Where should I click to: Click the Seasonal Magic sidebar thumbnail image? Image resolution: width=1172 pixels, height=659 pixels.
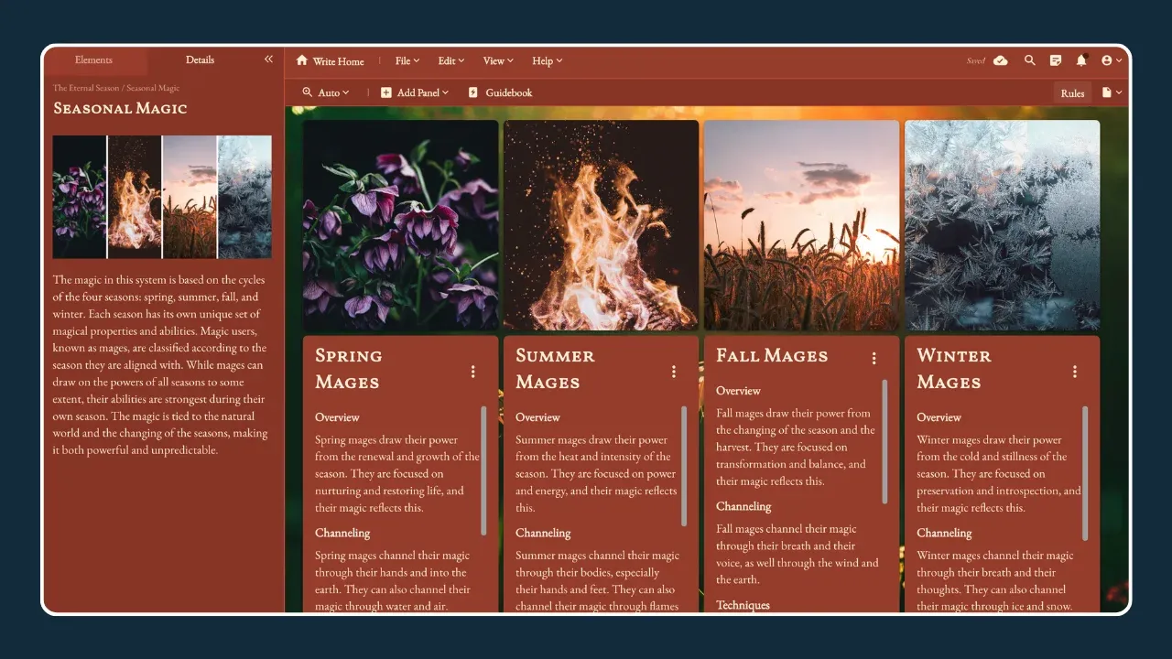pyautogui.click(x=162, y=197)
